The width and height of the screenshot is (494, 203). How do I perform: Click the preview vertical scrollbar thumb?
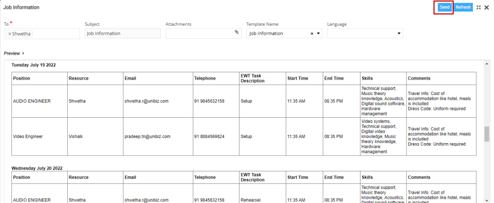coord(487,134)
